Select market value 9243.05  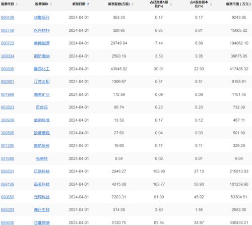pos(239,18)
